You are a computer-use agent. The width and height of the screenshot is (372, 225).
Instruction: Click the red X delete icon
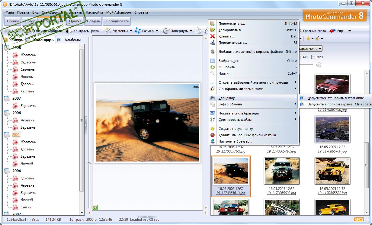(213, 36)
